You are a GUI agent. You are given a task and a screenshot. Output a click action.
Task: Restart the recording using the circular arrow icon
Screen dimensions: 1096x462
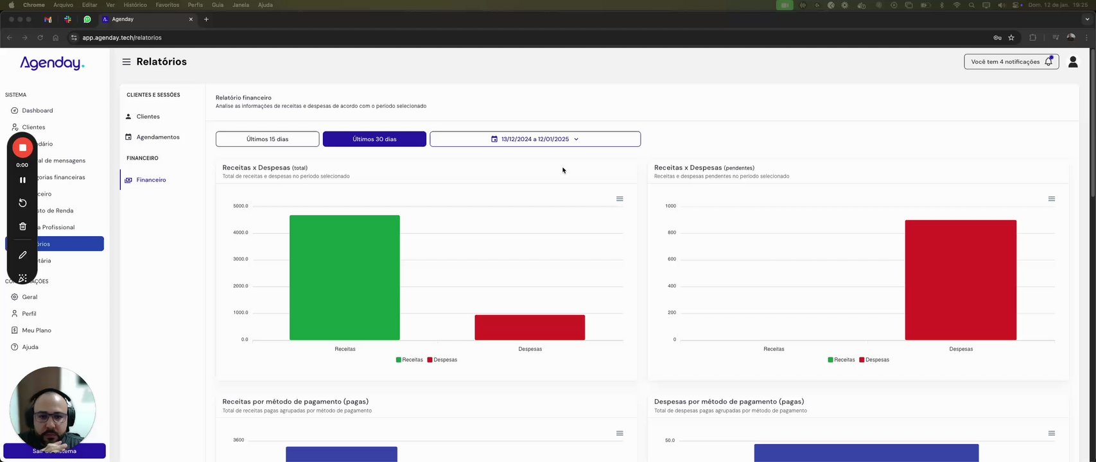tap(22, 203)
